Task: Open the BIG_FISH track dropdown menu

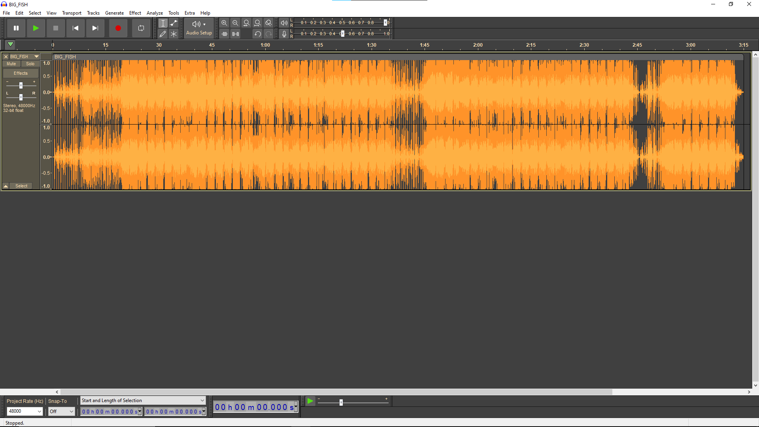Action: (x=36, y=57)
